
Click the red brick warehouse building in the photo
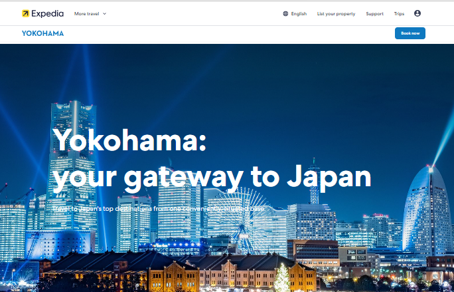[174, 271]
